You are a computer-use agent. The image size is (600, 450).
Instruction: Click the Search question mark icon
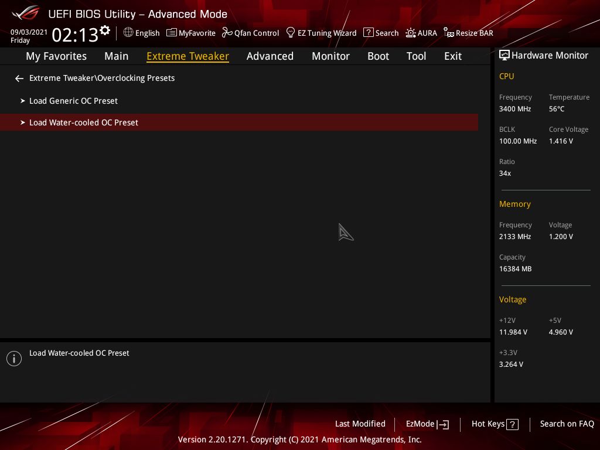[x=368, y=32]
